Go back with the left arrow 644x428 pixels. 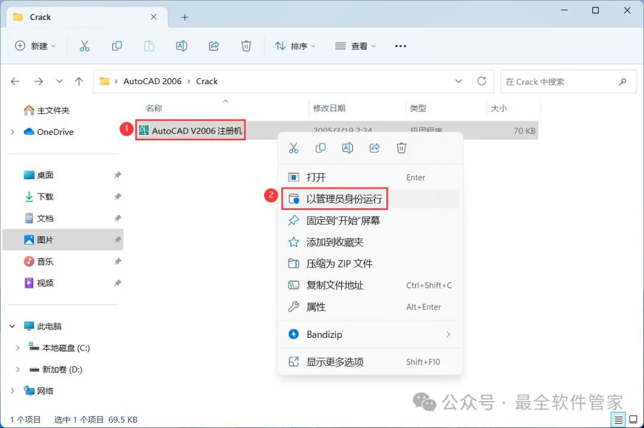pos(15,81)
